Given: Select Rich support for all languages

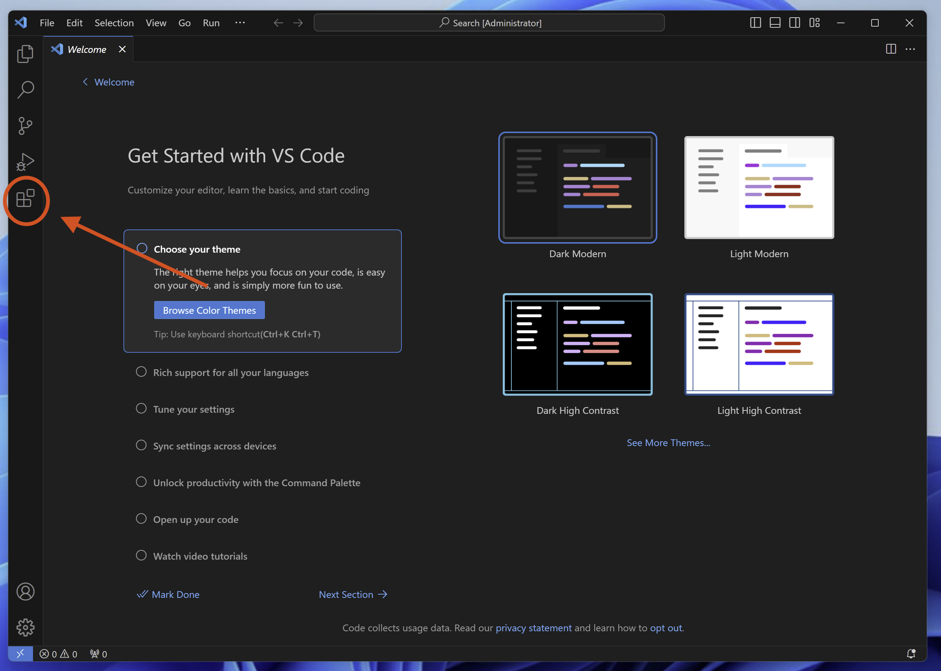Looking at the screenshot, I should 230,372.
